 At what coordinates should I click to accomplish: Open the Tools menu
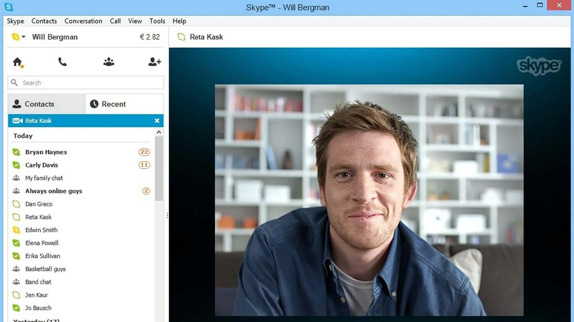[157, 21]
